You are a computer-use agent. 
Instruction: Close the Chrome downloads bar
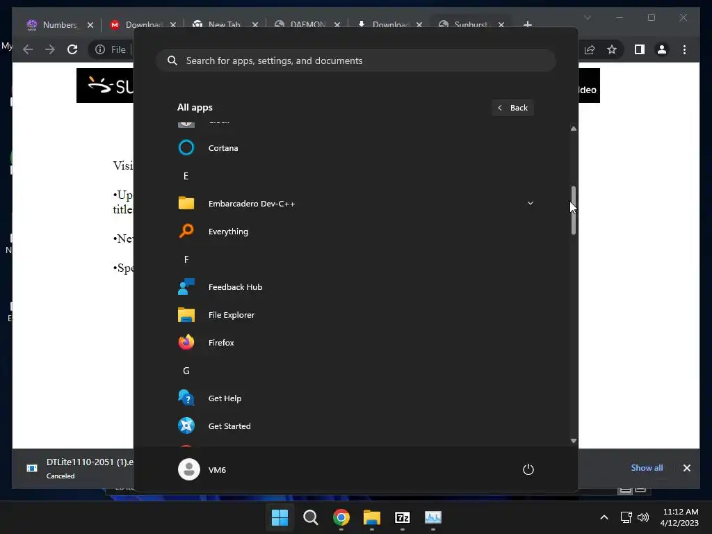(x=686, y=468)
